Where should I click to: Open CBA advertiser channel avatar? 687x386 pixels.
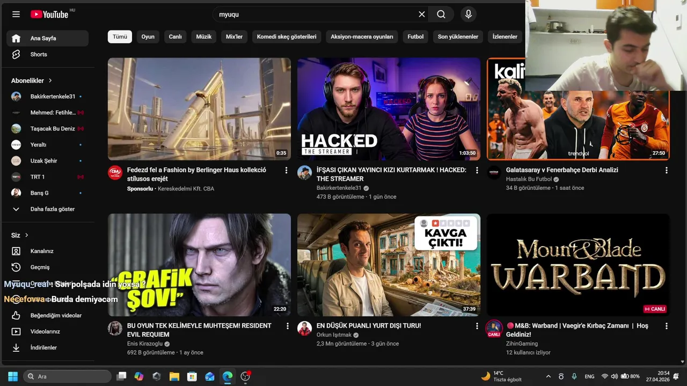115,173
